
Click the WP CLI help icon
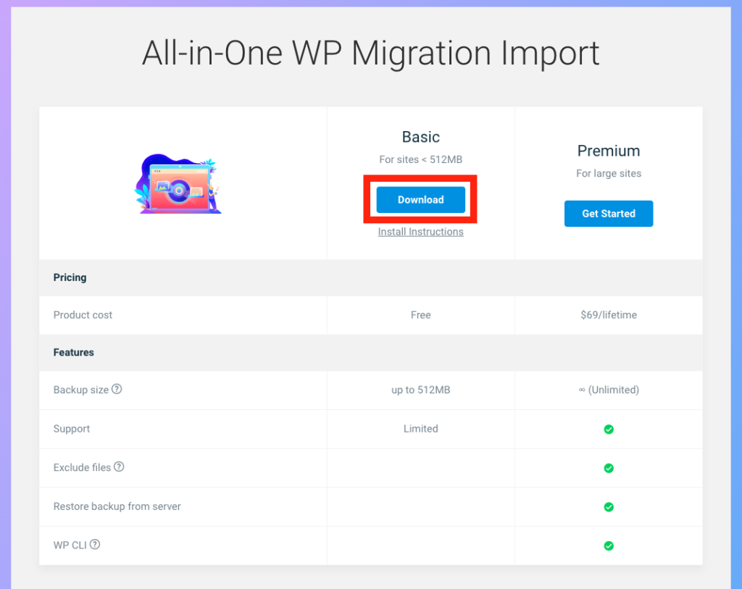(x=95, y=544)
